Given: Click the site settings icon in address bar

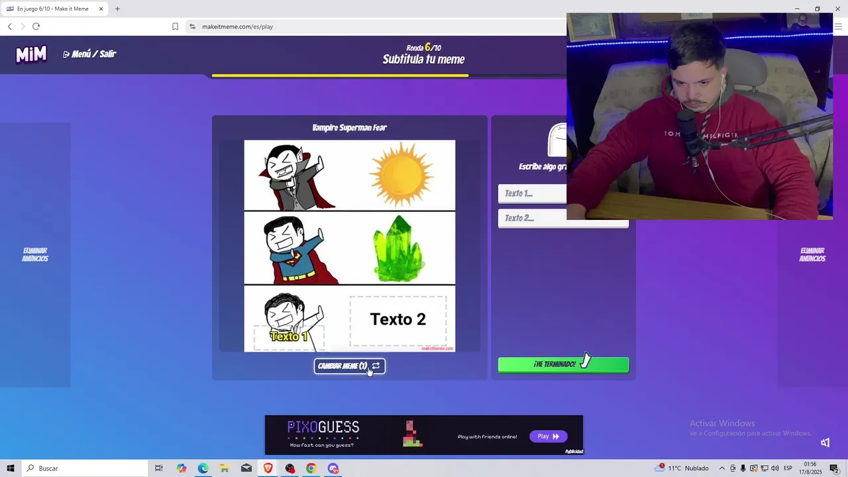Looking at the screenshot, I should click(x=192, y=26).
